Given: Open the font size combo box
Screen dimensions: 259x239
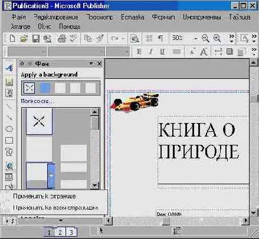Looking at the screenshot, I should coord(118,52).
